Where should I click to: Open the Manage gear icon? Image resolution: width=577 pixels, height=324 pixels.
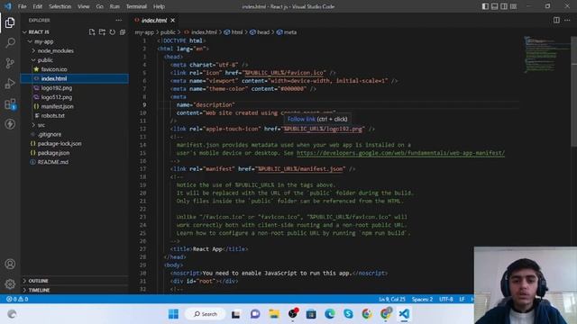click(x=10, y=284)
